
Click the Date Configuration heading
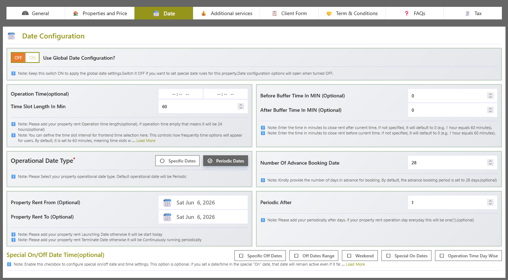53,36
